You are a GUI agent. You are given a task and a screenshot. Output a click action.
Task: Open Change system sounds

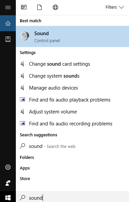coord(72,76)
